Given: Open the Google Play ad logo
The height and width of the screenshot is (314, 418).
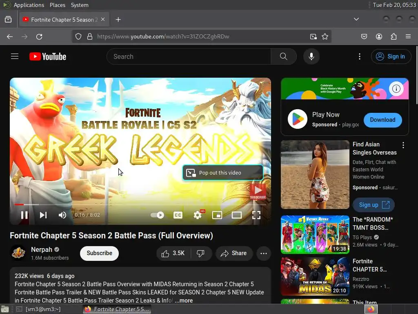Looking at the screenshot, I should [298, 119].
